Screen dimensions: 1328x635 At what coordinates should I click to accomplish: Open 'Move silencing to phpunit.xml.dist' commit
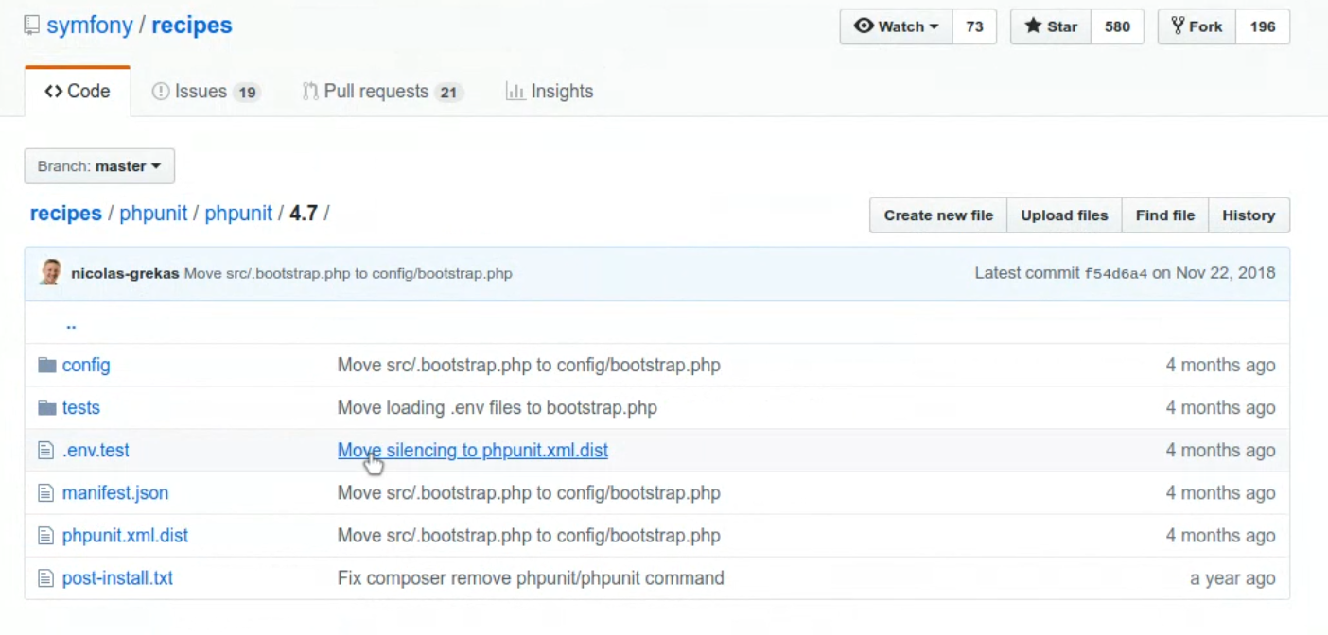pyautogui.click(x=473, y=450)
